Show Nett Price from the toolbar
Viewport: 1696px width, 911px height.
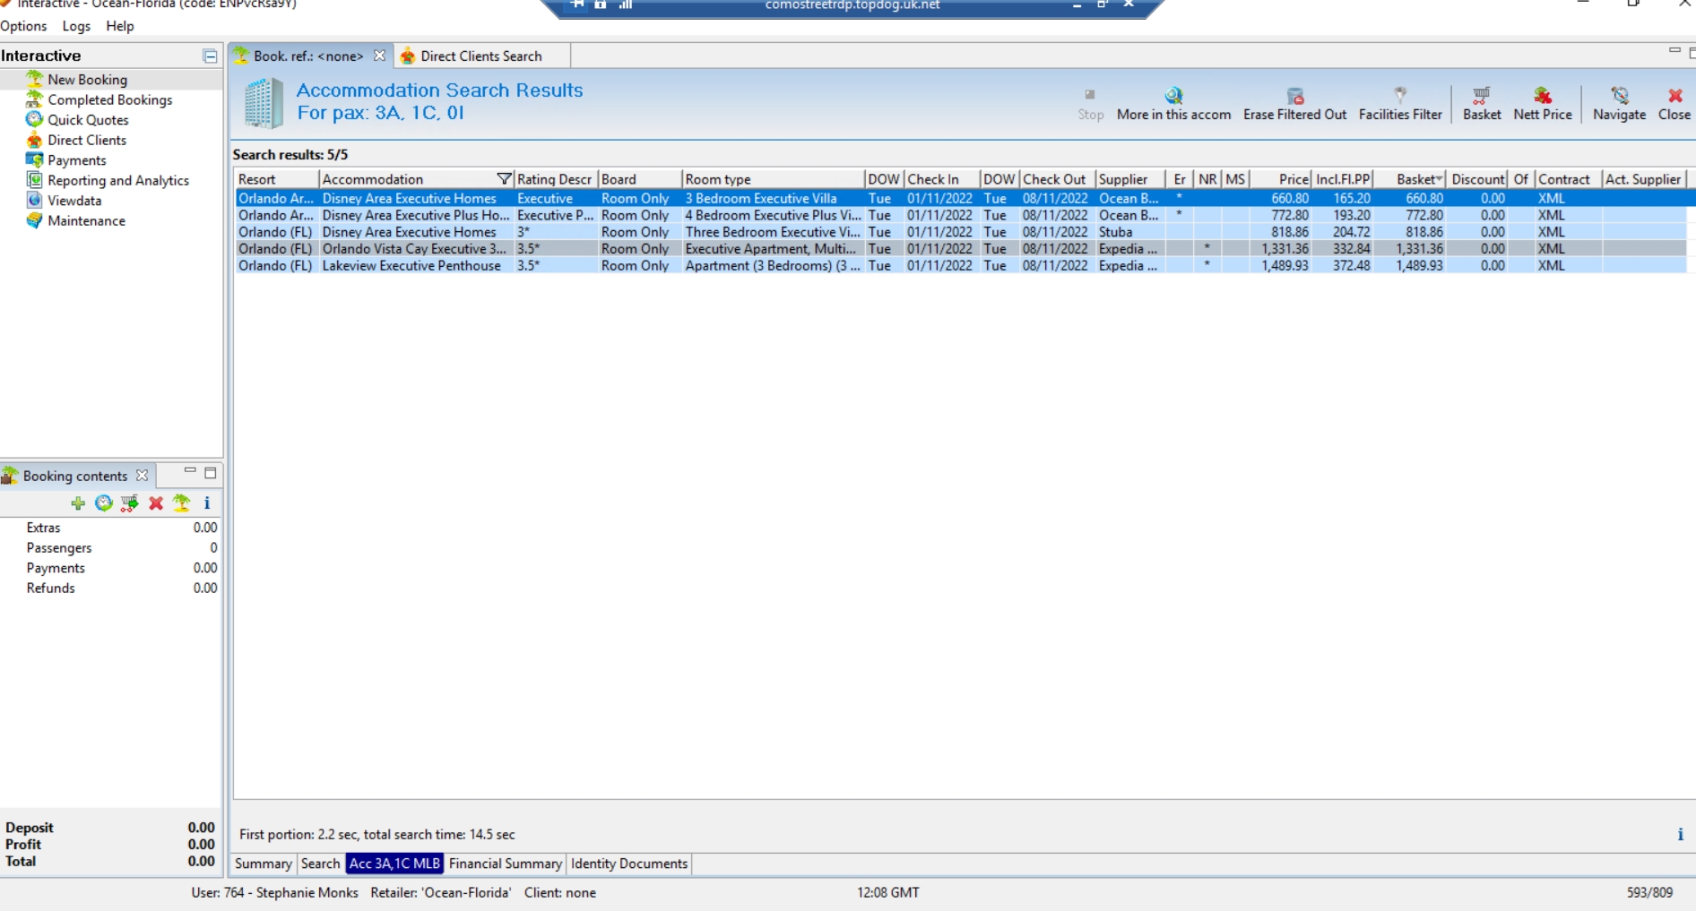(1543, 104)
